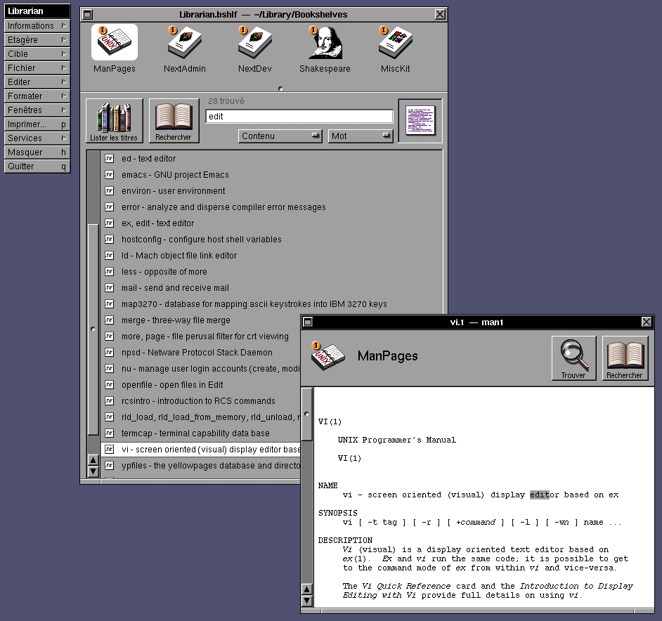Screen dimensions: 662x621
Task: Select the NextAdmin book icon
Action: 185,42
